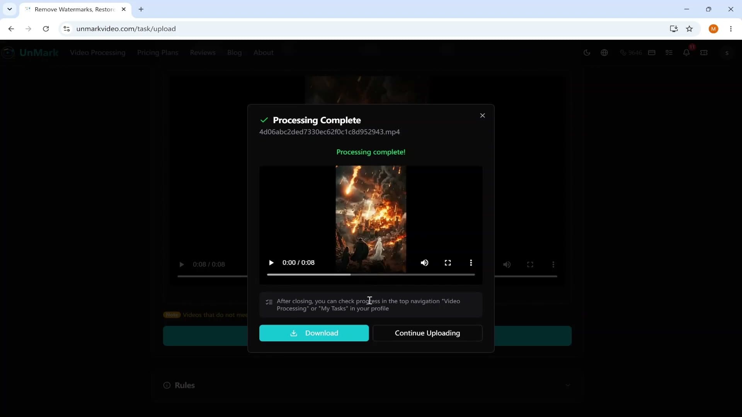
Task: View site information in the address bar
Action: coord(66,29)
